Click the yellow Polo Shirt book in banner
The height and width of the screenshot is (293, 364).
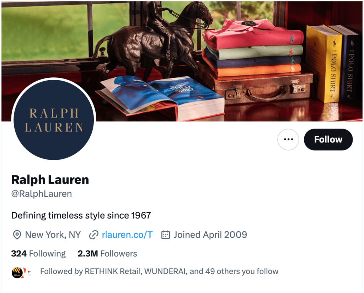pos(325,64)
